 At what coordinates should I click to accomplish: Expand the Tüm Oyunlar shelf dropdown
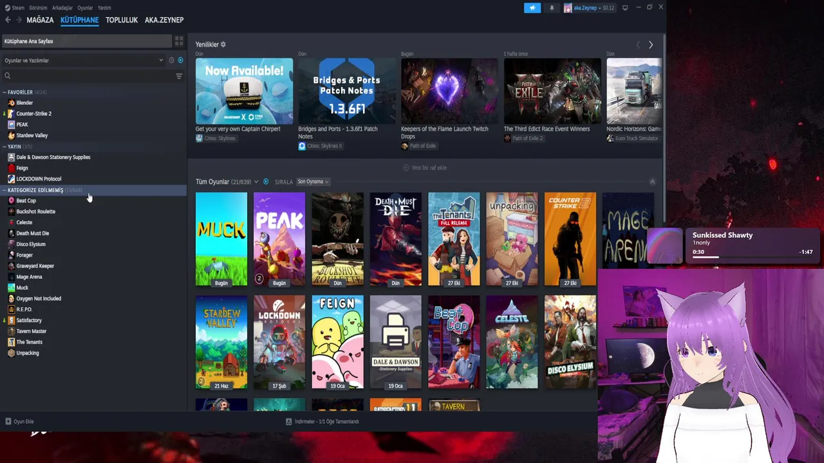[256, 182]
